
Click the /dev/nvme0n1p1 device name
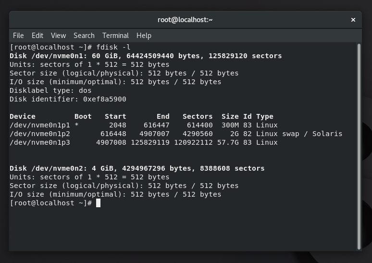[40, 125]
